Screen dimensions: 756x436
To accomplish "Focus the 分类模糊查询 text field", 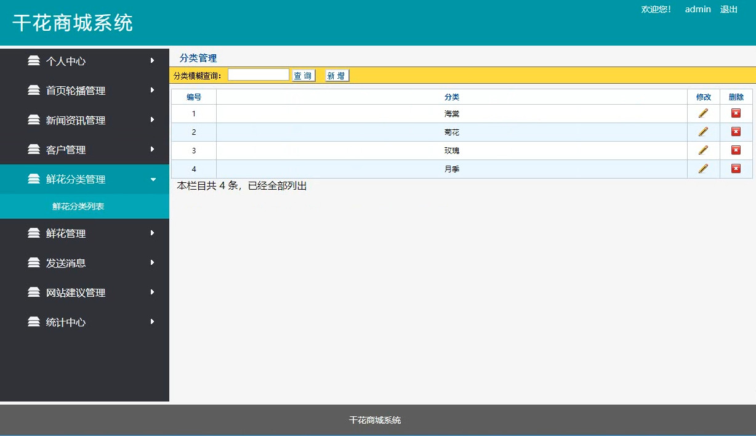I will tap(259, 75).
